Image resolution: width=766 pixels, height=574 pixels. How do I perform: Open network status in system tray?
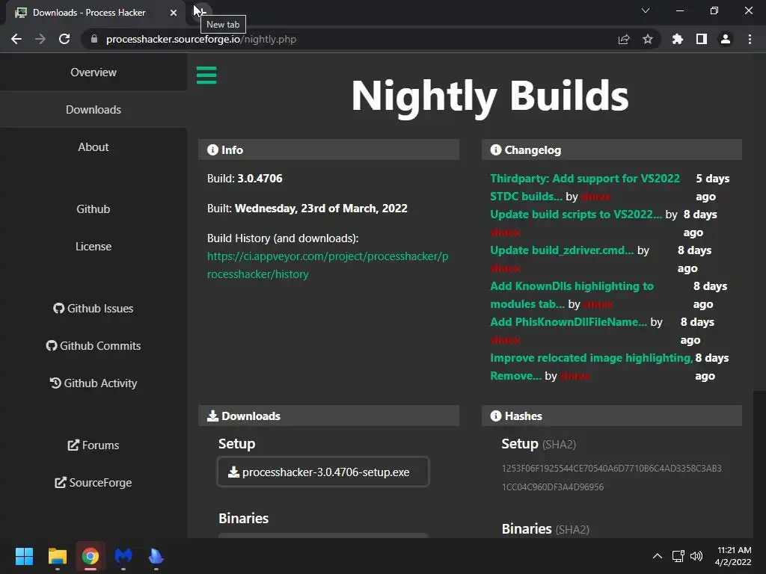(678, 556)
